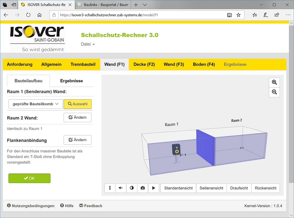
Task: Toggle the contrast half-circle icon
Action: pos(132,188)
